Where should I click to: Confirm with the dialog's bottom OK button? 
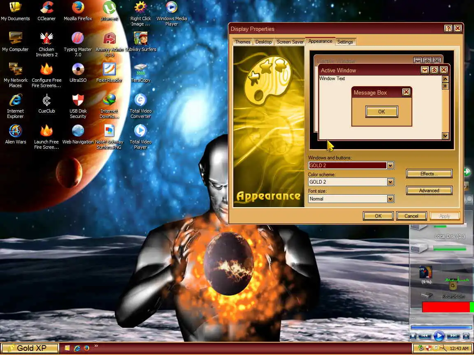click(x=378, y=216)
